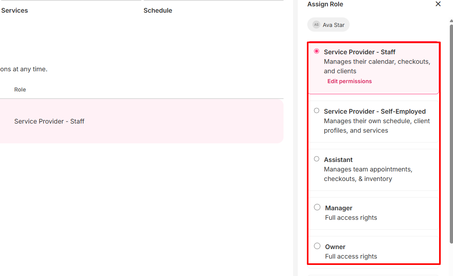The width and height of the screenshot is (453, 276).
Task: Close the Assign Role panel
Action: 438,4
